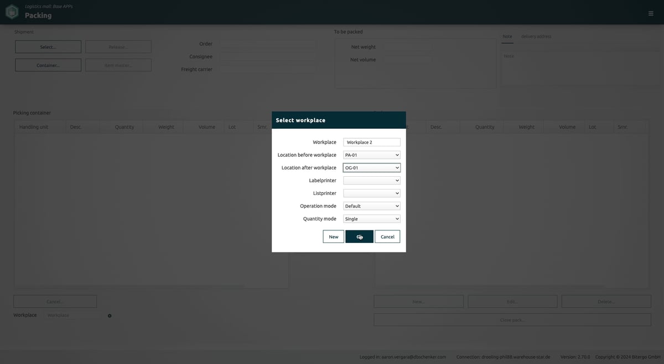Screen dimensions: 664x364
Task: Switch to the delivery address tab
Action: pos(536,36)
